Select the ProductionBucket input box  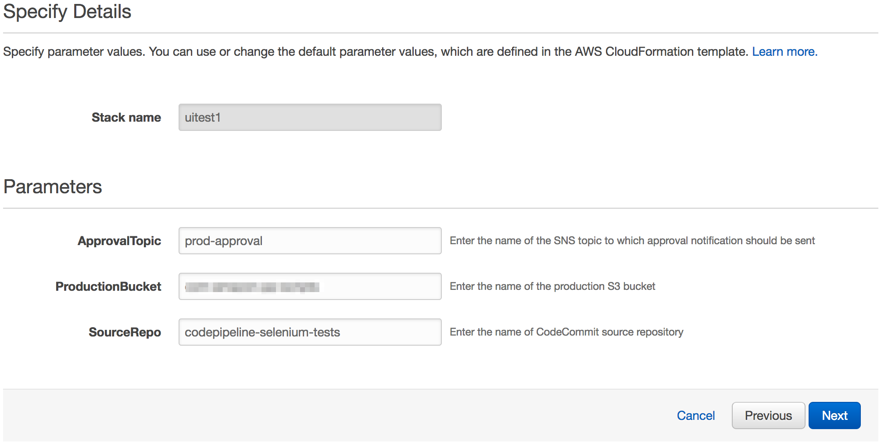click(310, 286)
